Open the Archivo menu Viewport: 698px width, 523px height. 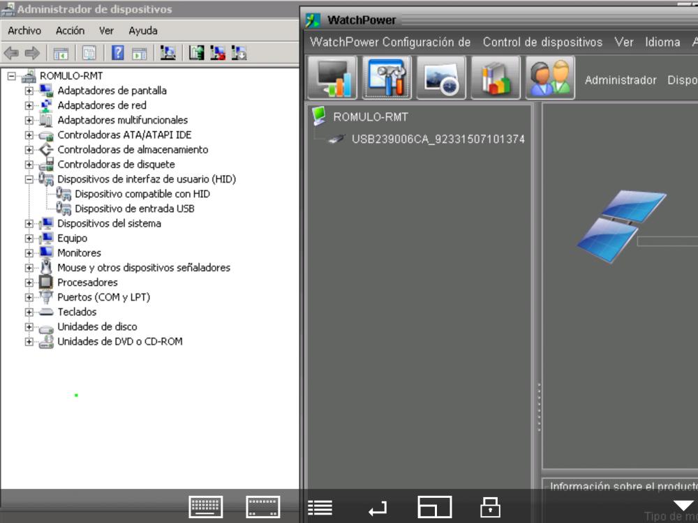24,31
